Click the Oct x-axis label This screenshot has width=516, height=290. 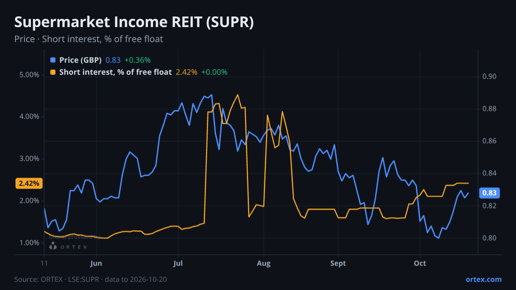coord(420,263)
